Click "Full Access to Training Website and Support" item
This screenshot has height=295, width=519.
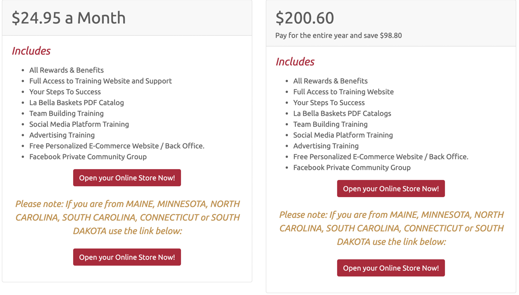(101, 81)
